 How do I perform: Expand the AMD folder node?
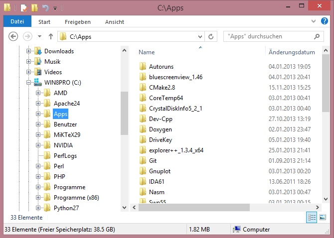point(38,93)
